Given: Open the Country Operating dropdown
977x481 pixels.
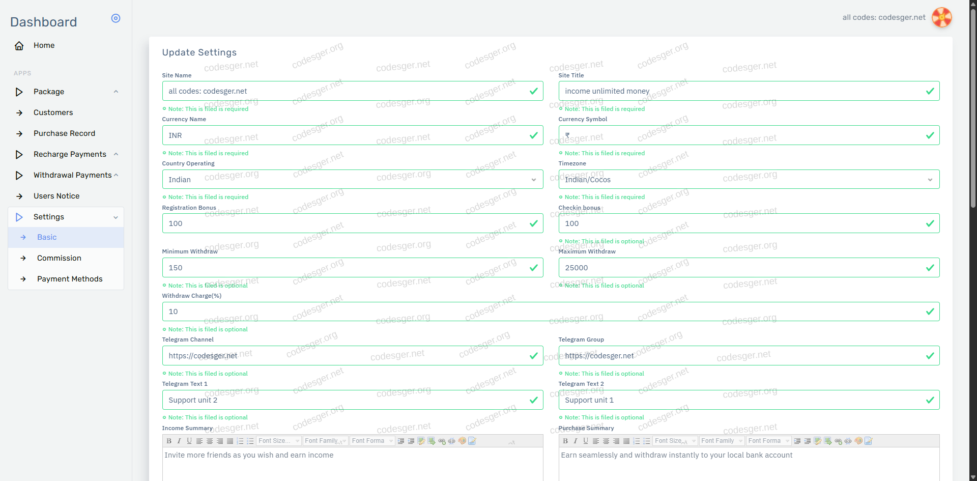Looking at the screenshot, I should (352, 180).
